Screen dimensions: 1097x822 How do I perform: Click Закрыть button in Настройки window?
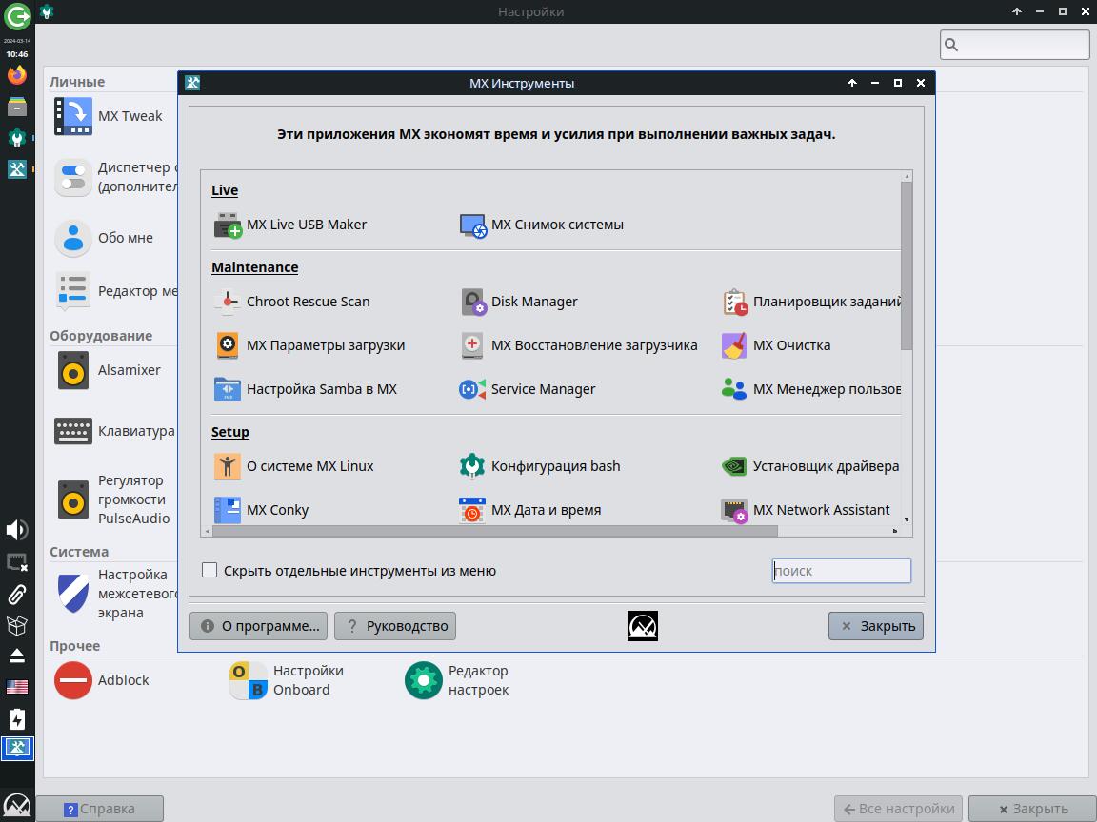1032,809
